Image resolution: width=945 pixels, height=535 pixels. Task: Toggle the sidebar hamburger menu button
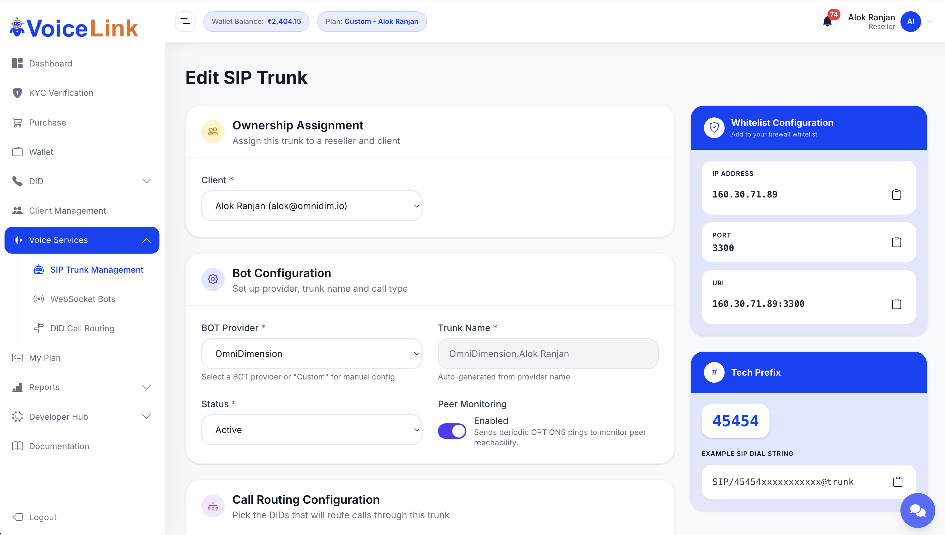coord(185,21)
